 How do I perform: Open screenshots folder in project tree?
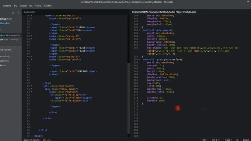pos(5,56)
